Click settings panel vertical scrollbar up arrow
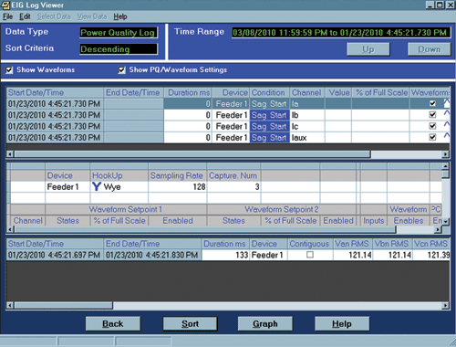 445,166
